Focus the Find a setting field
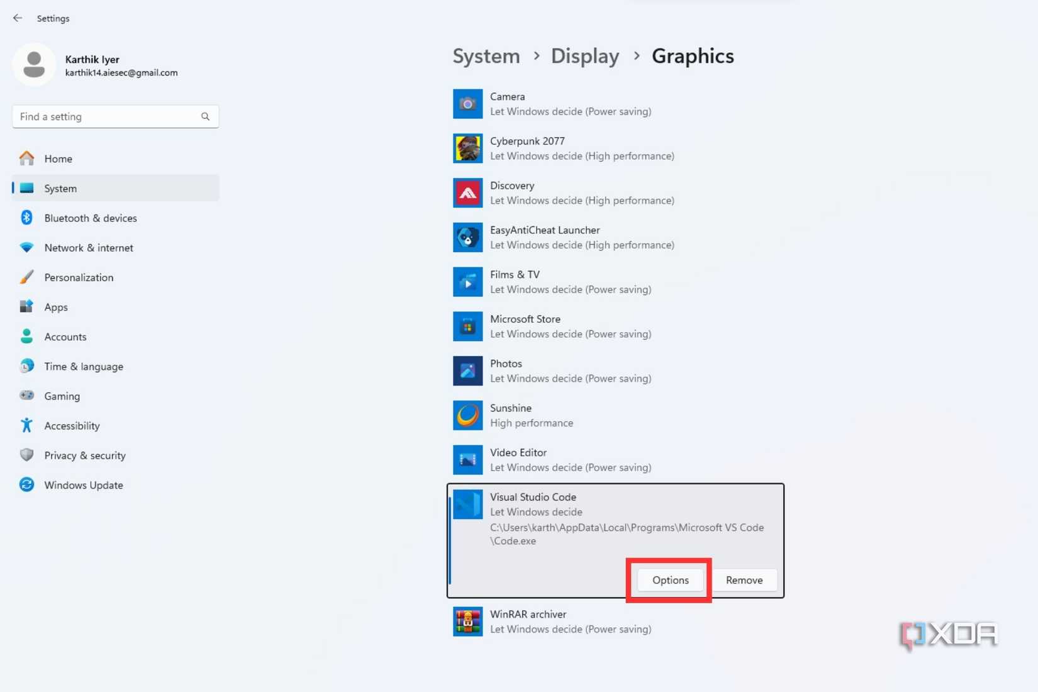 (115, 116)
